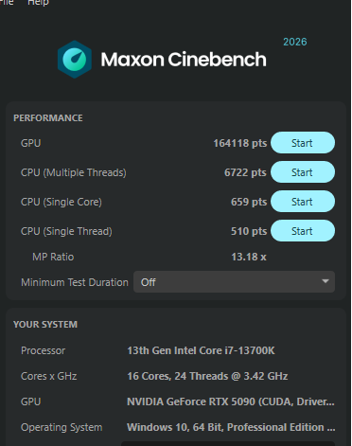This screenshot has width=352, height=446.
Task: Click the MP Ratio value 13.18 x
Action: 249,257
